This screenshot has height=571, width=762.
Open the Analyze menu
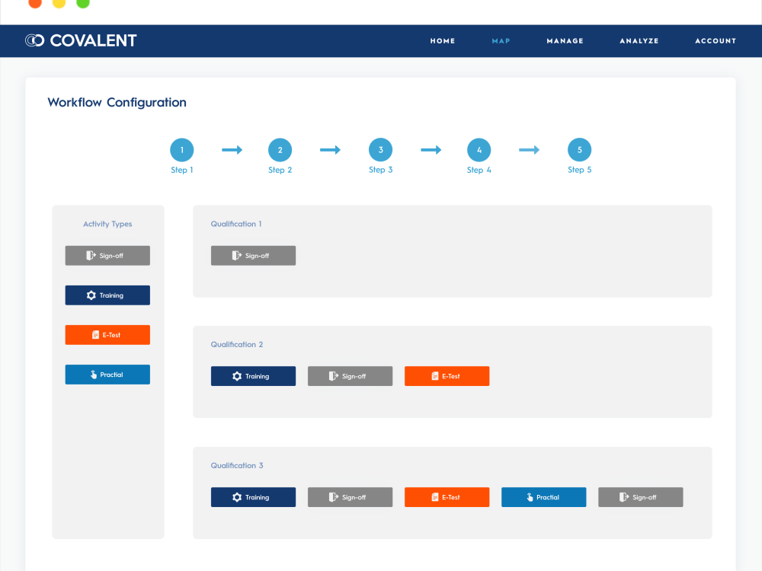point(639,41)
